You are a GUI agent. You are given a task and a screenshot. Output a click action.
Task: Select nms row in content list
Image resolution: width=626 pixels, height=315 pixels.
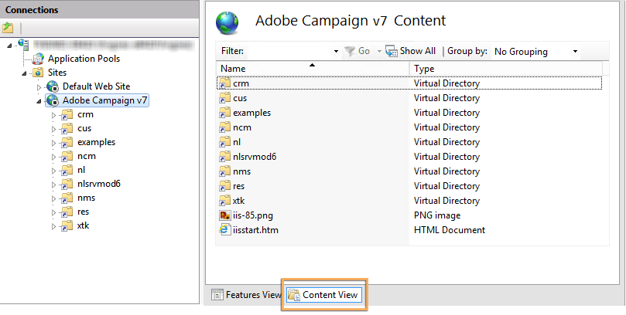409,171
